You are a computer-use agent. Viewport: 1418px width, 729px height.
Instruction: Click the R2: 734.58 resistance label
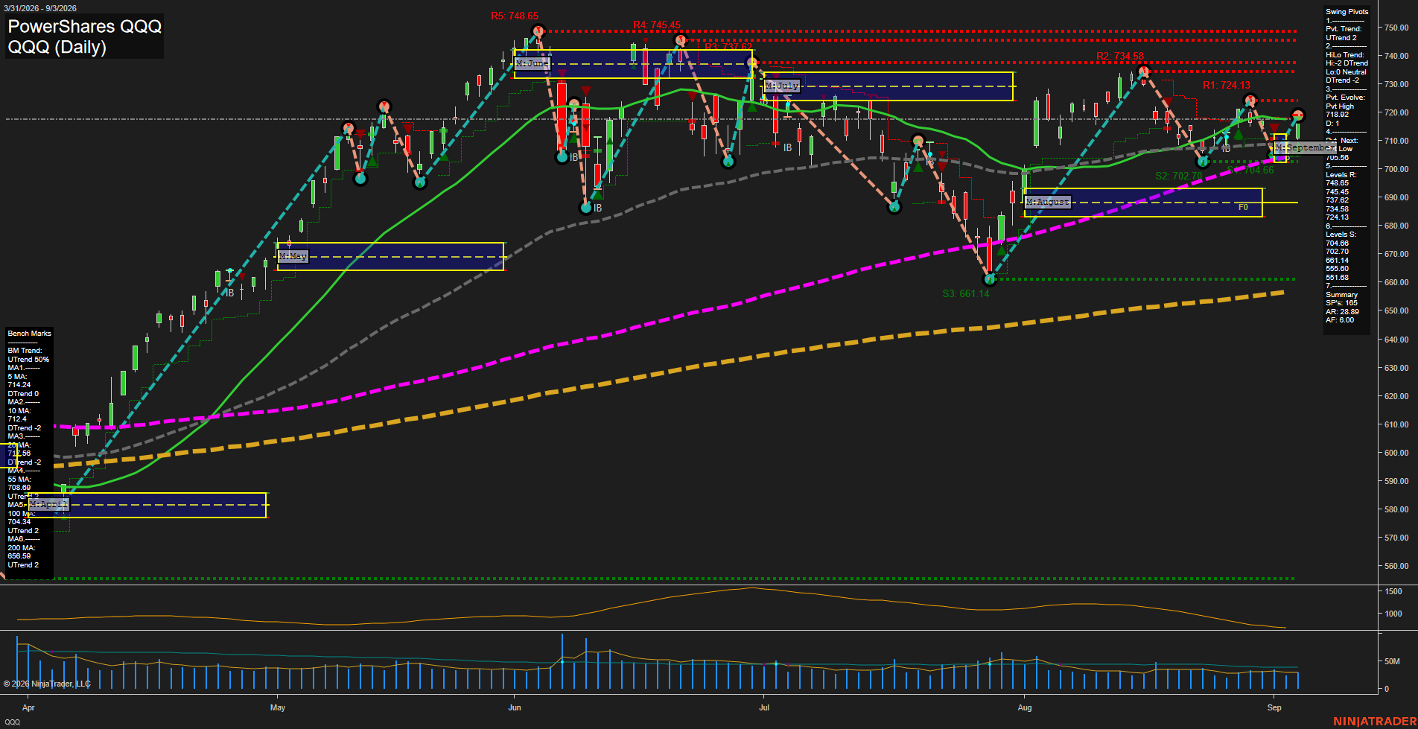tap(1120, 56)
